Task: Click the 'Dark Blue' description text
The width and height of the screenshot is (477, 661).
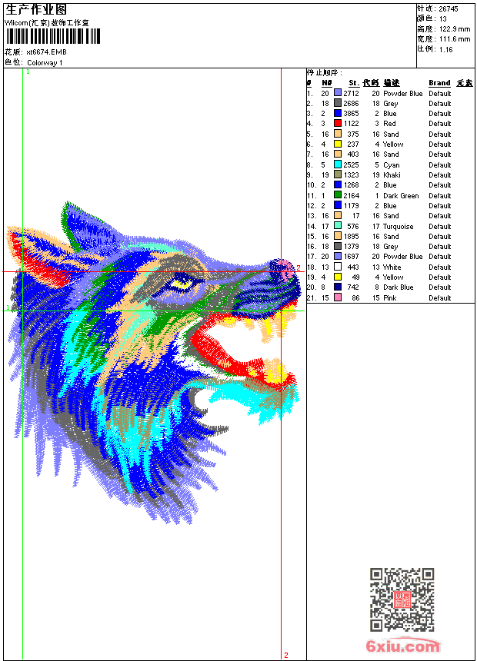Action: coord(399,287)
